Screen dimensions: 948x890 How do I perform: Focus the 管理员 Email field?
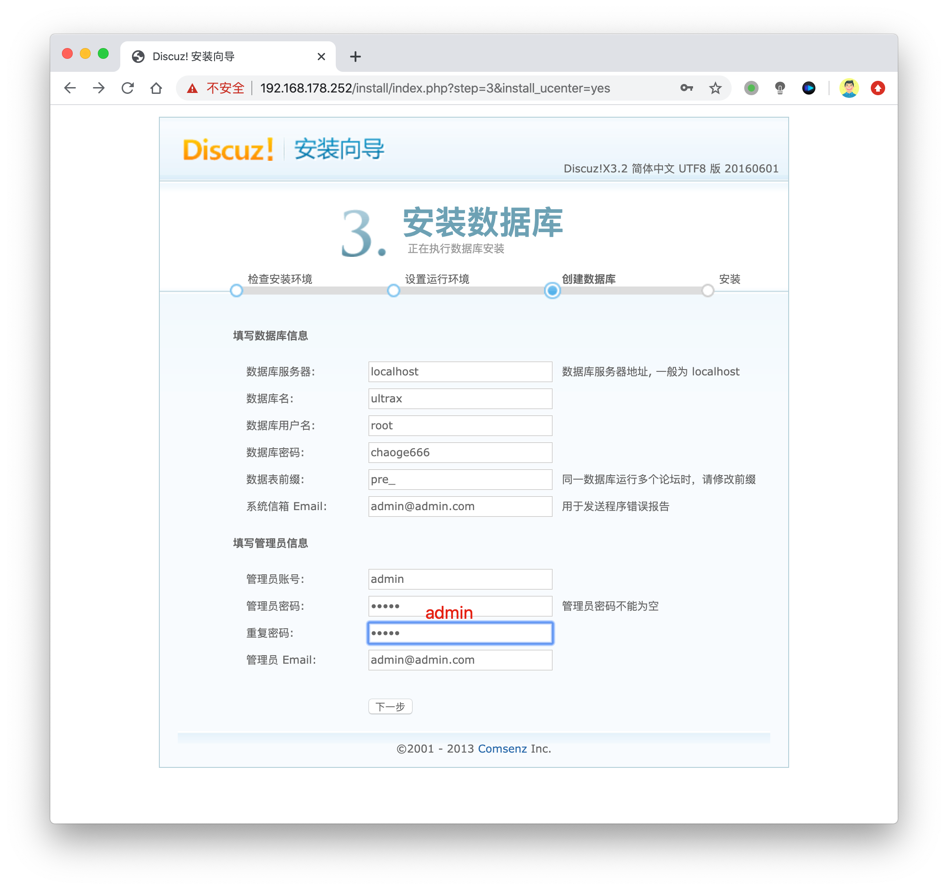(460, 660)
